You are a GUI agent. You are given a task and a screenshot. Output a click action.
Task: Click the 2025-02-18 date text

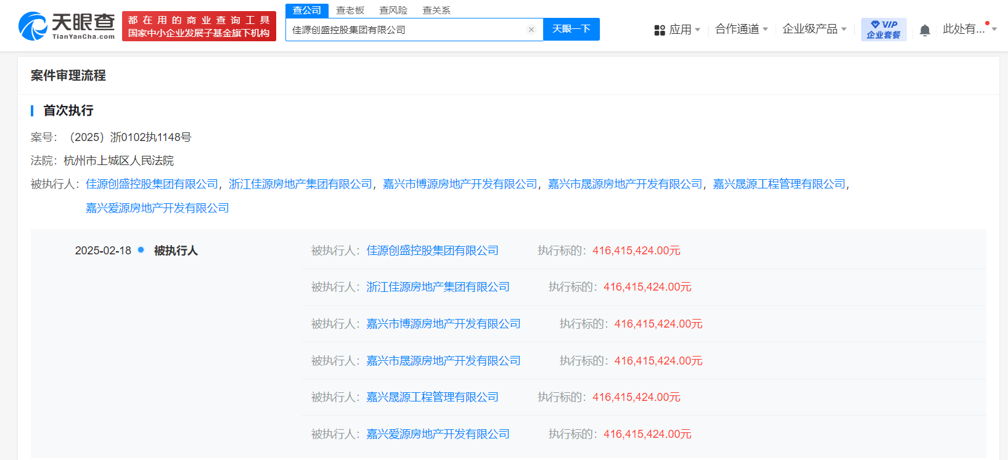click(103, 251)
